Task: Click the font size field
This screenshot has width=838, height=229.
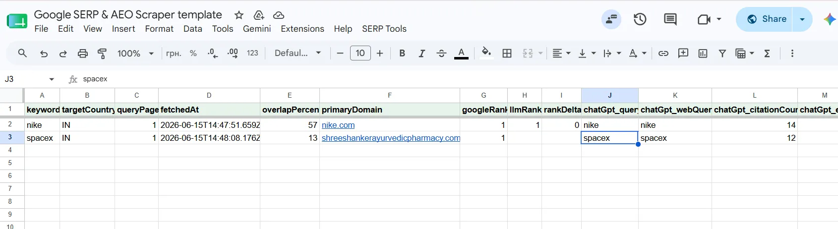Action: point(360,53)
